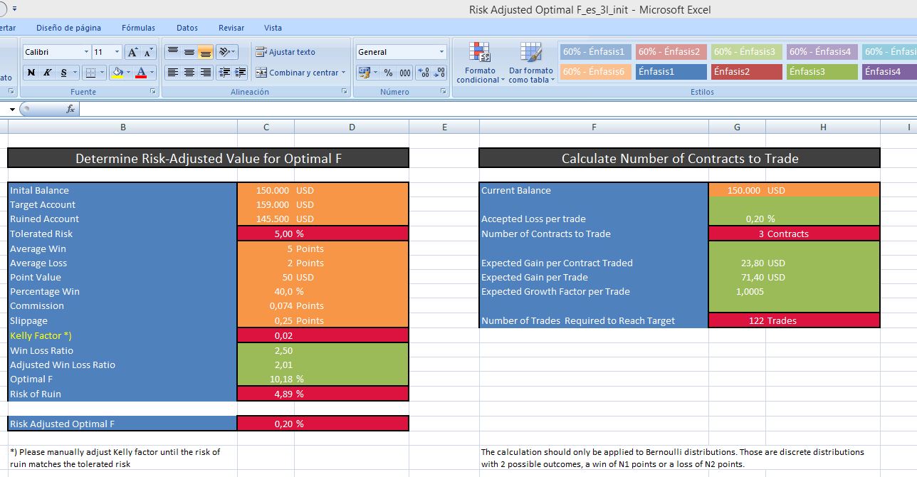Expand the fill color dropdown arrow
Image resolution: width=917 pixels, height=477 pixels.
click(129, 73)
